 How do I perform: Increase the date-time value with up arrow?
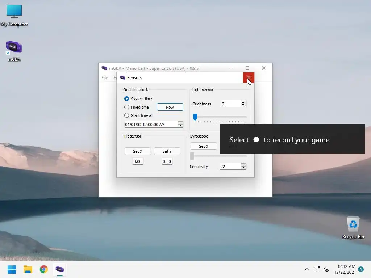click(x=180, y=123)
